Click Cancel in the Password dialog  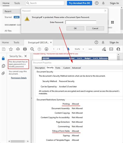pyautogui.click(x=95, y=28)
